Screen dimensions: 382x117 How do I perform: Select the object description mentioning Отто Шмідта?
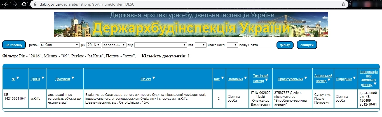(148, 99)
